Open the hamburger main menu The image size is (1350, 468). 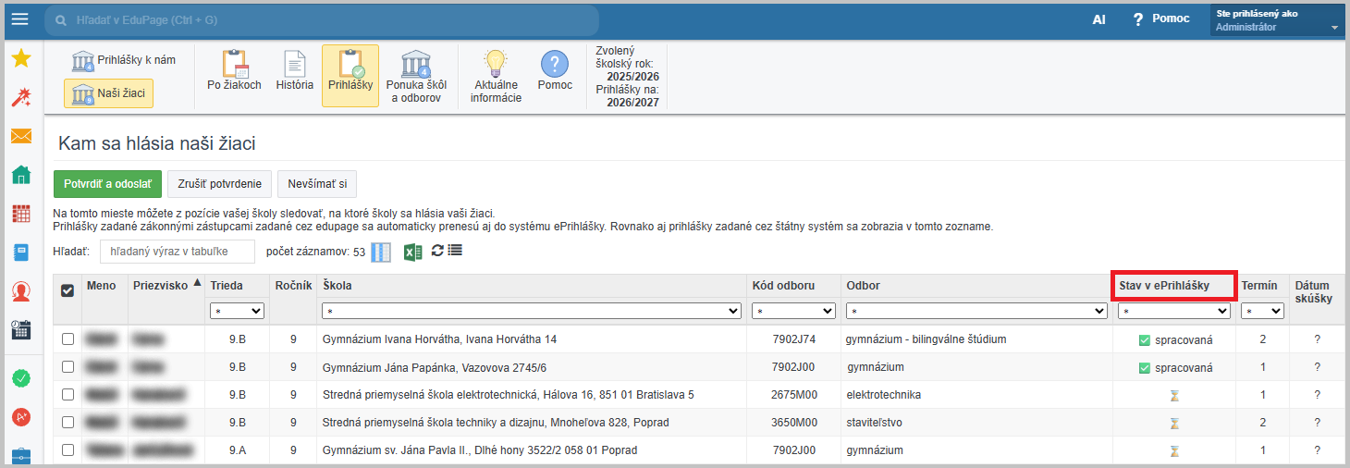pos(19,19)
